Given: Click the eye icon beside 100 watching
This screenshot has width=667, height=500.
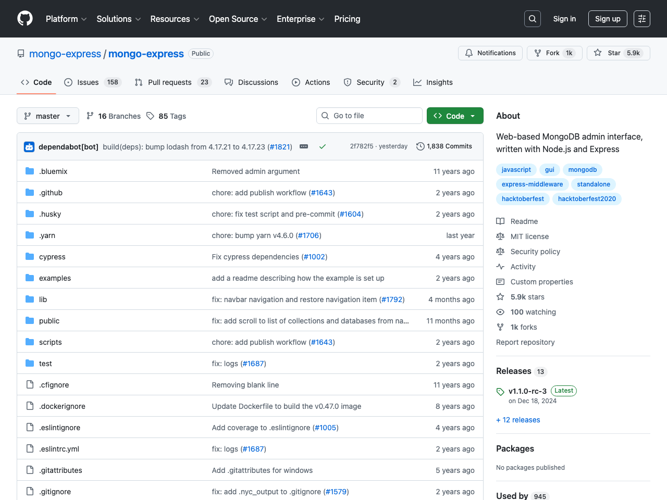Looking at the screenshot, I should (x=500, y=311).
